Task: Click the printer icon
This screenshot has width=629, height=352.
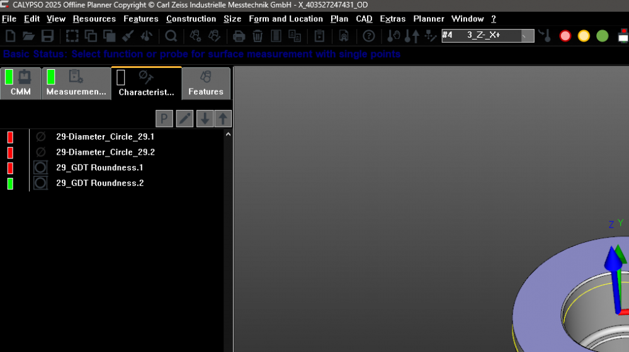Action: [x=239, y=36]
